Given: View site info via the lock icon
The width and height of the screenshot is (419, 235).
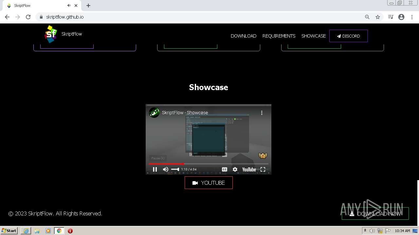Looking at the screenshot, I should coord(41,17).
